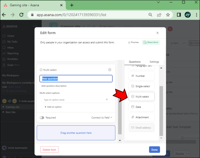Close the Edit form dialog
The height and width of the screenshot is (158, 200).
[157, 33]
